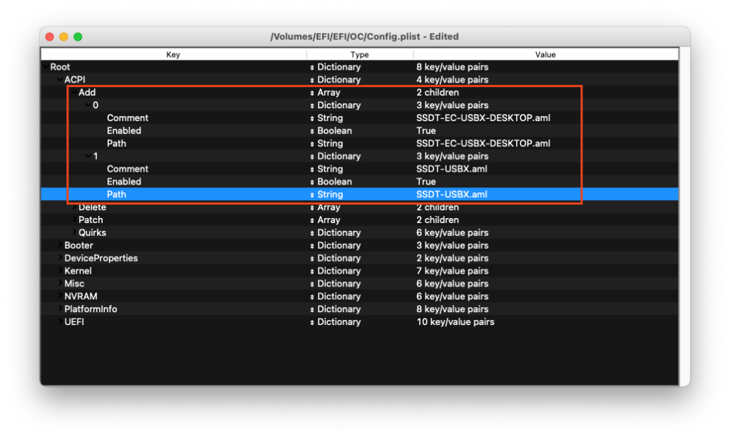Select the Booter key label

78,245
